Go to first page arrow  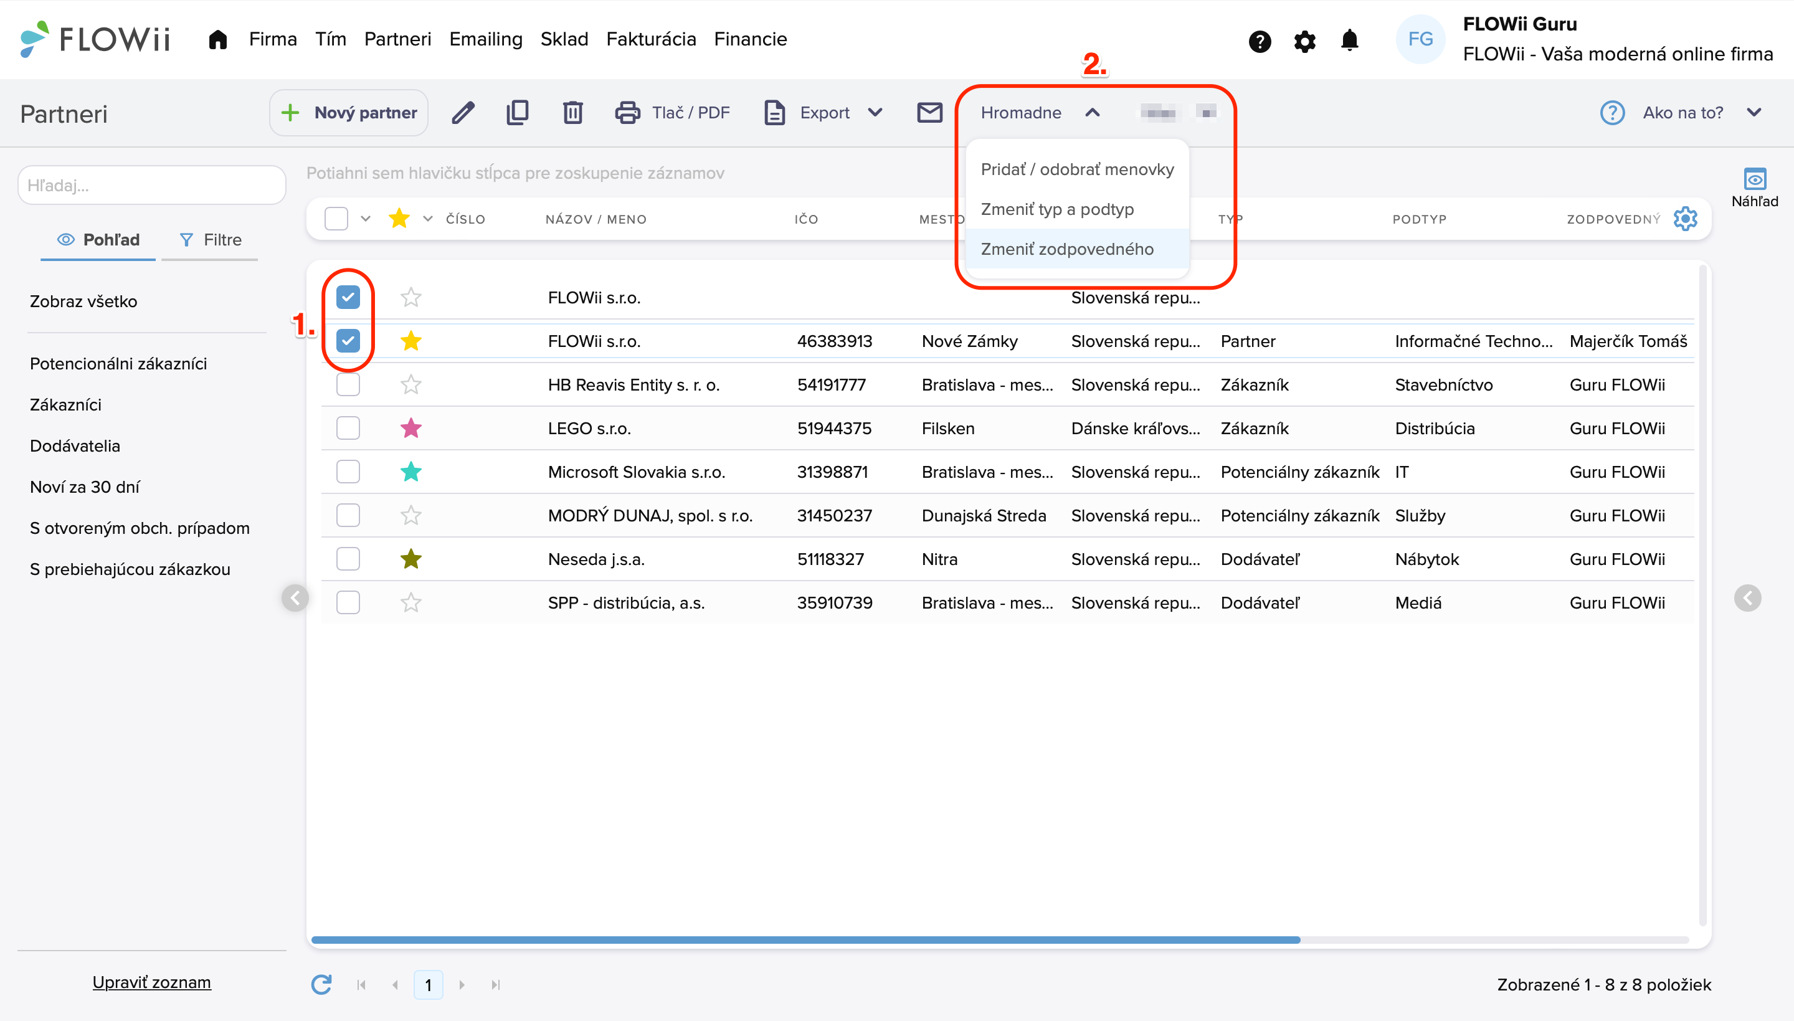362,985
